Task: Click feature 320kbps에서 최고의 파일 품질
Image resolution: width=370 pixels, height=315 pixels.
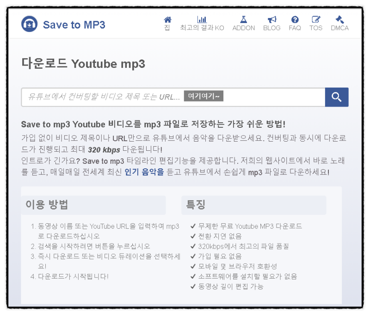Action: [240, 246]
